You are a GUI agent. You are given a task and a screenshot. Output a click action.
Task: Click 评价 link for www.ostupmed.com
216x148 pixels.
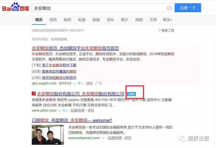(128, 138)
